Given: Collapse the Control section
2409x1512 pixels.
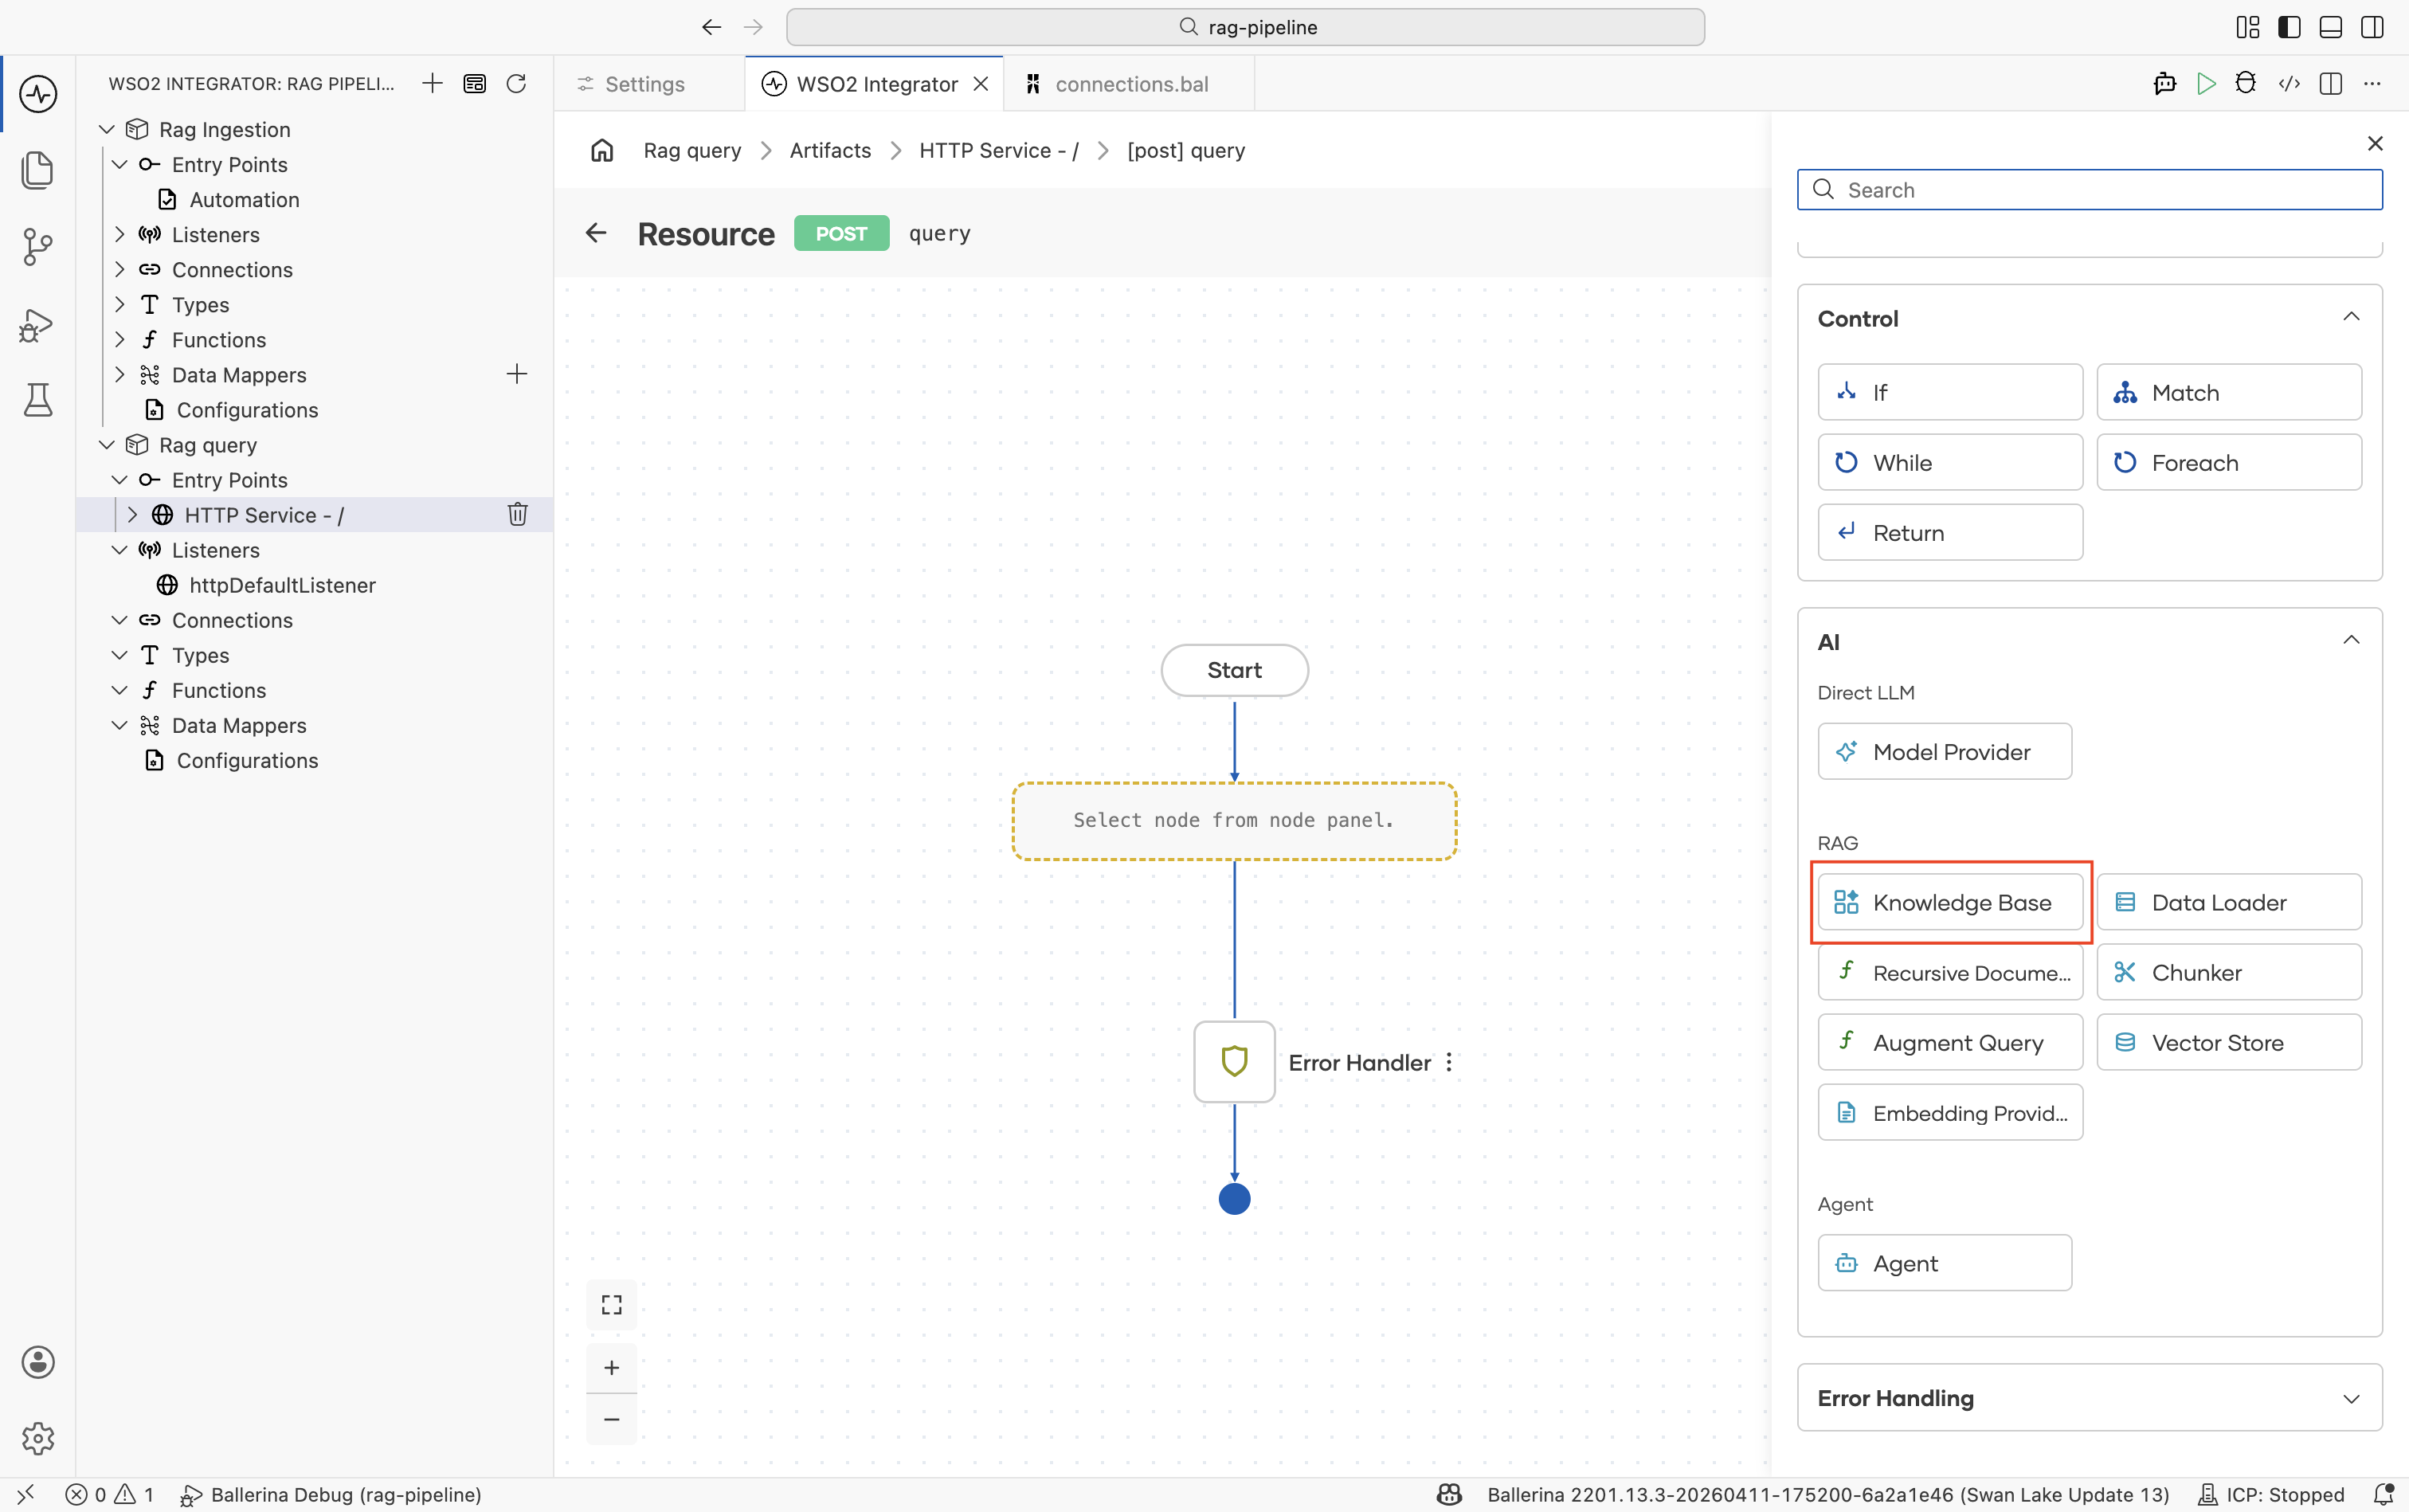Looking at the screenshot, I should [2351, 317].
